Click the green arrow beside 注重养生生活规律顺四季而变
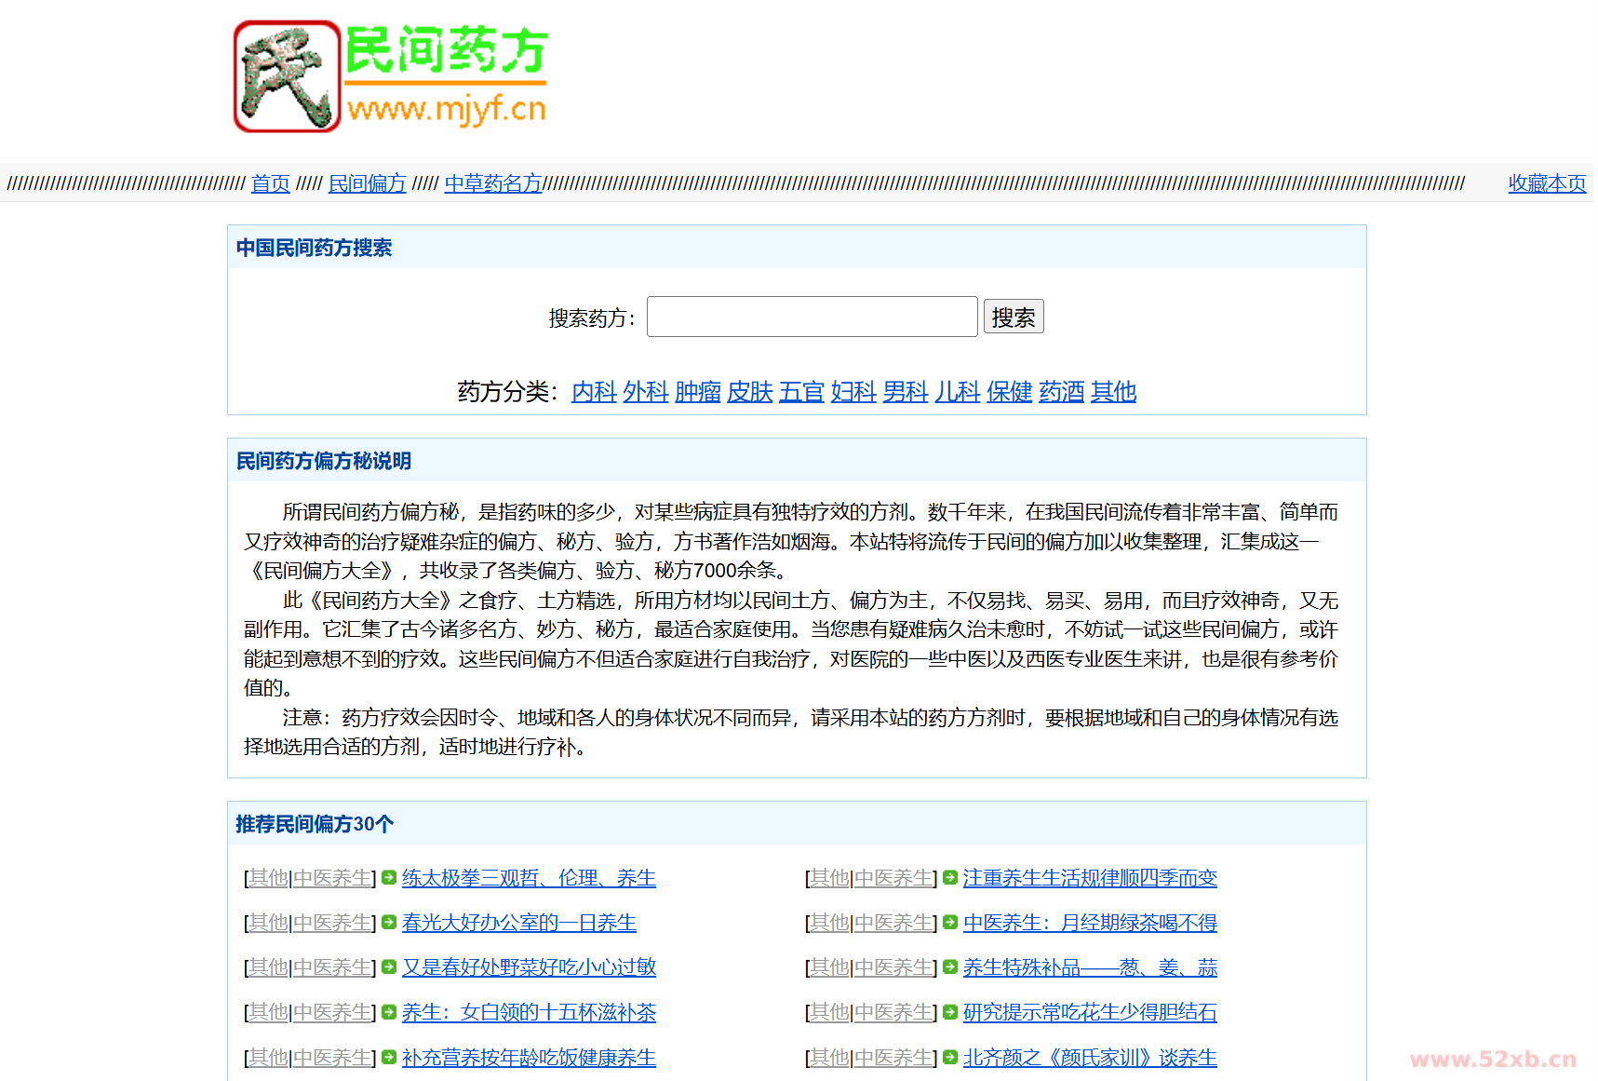 tap(949, 877)
